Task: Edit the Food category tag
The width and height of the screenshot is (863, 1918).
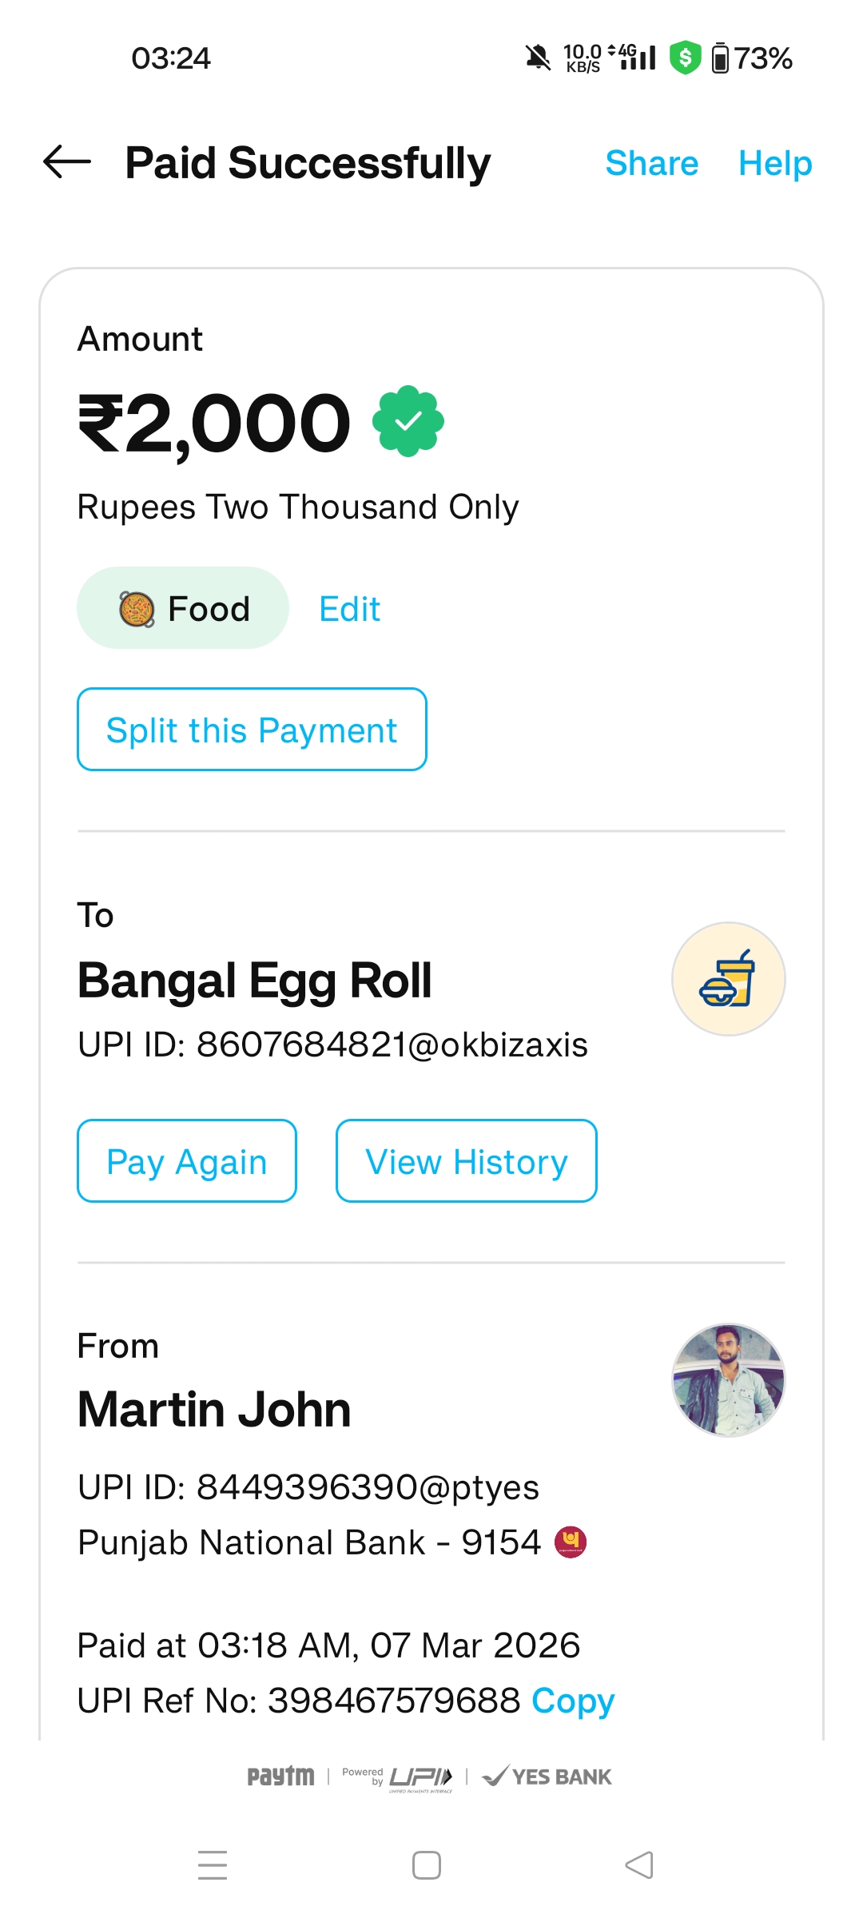Action: tap(349, 609)
